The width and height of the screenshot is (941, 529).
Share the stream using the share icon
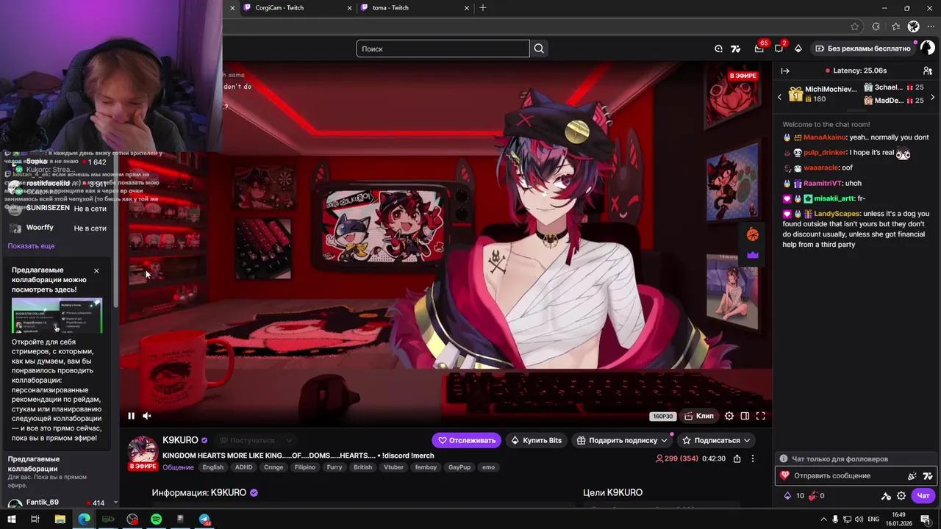[737, 458]
